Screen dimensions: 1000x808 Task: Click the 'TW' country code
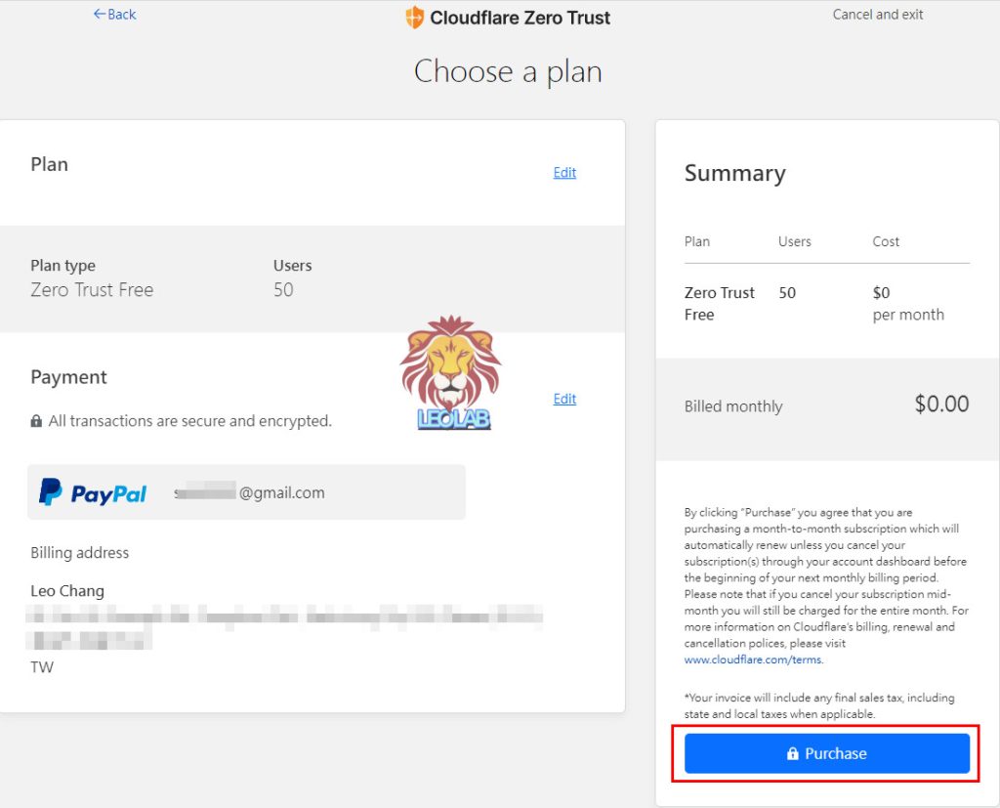tap(42, 667)
